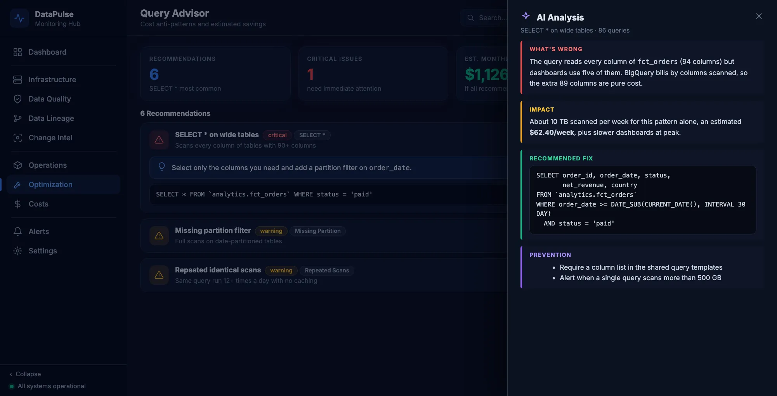
Task: Click the Impact section heading
Action: (542, 110)
